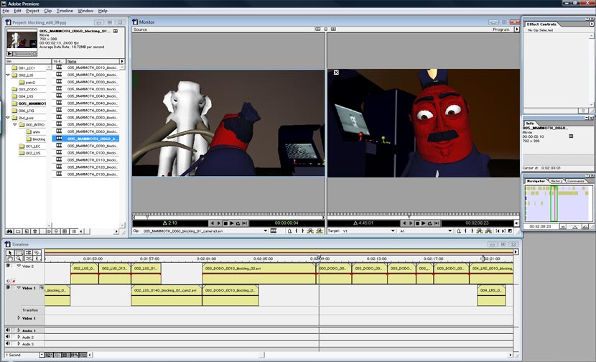Click the Insert icon in Source monitor controls
The height and width of the screenshot is (362, 596).
click(310, 231)
